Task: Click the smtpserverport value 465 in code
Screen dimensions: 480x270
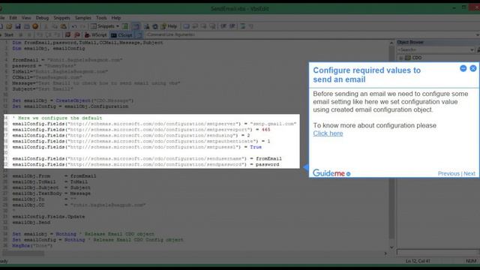Action: click(x=266, y=130)
